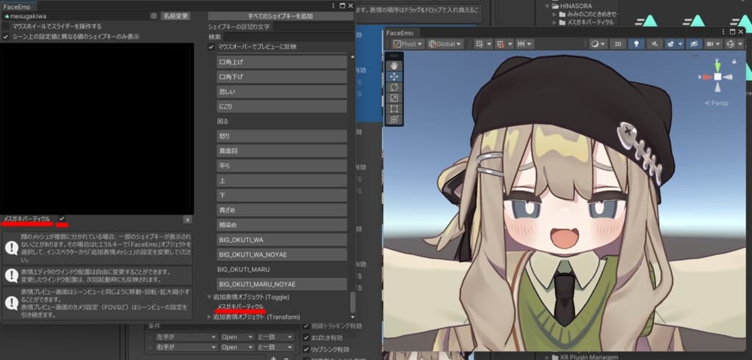
Task: Open object picker next to mesugakiwa
Action: click(153, 16)
